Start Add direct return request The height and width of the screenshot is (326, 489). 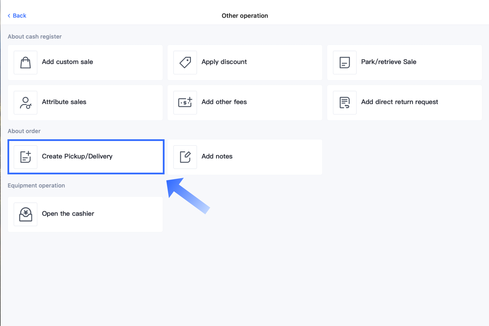(400, 102)
